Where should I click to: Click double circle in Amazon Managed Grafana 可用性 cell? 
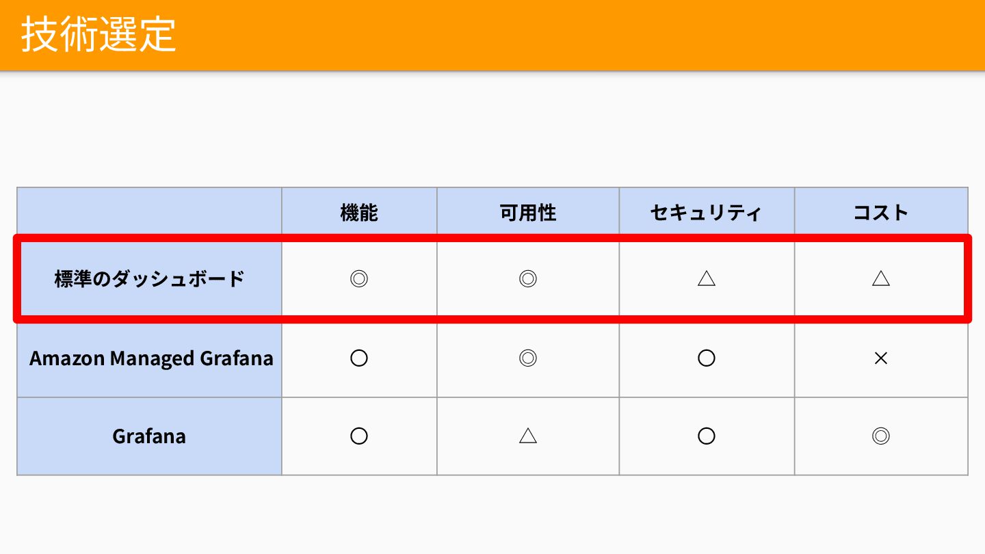click(x=528, y=358)
